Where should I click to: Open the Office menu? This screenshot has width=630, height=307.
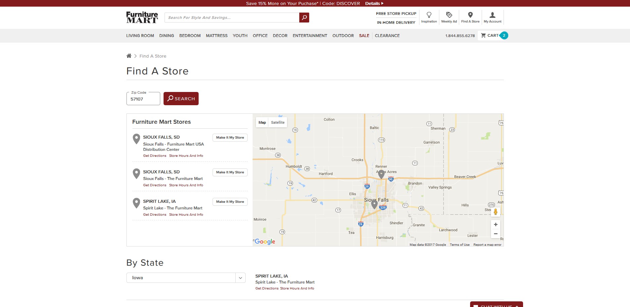coord(260,36)
